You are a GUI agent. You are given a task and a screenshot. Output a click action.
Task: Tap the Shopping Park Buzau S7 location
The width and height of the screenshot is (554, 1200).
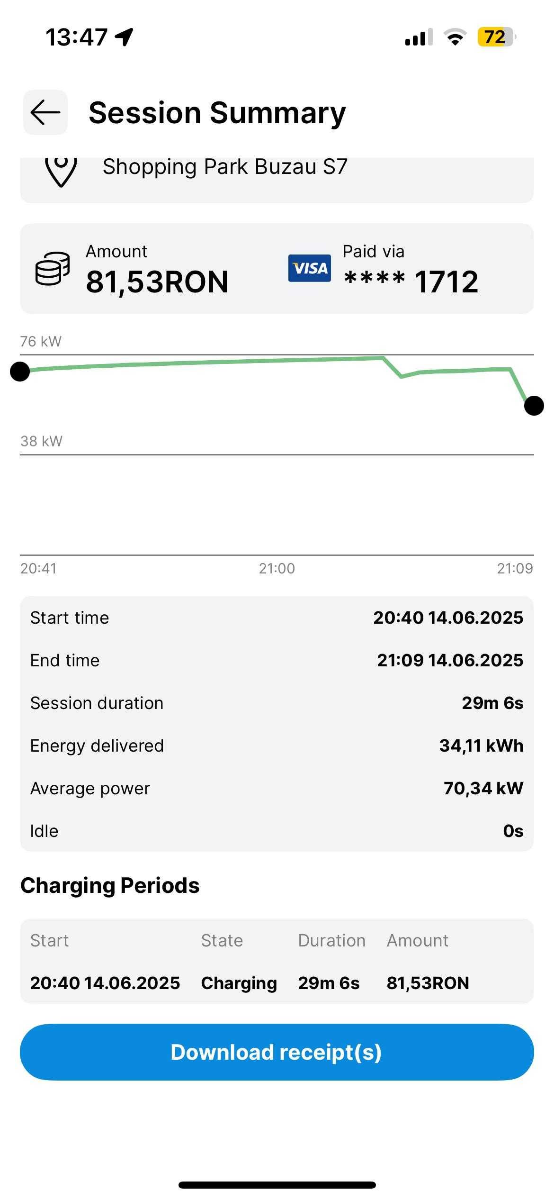pyautogui.click(x=225, y=167)
